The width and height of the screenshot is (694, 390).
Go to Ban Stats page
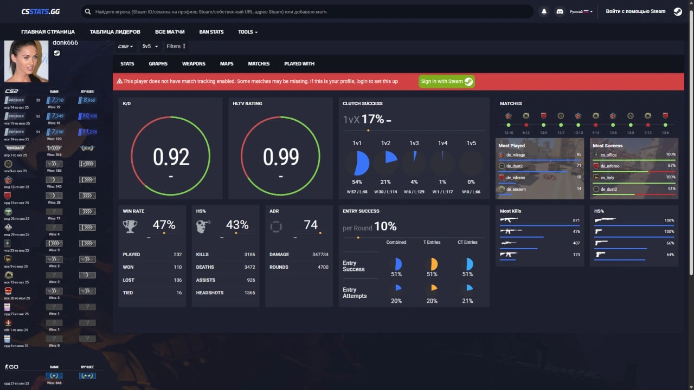211,32
